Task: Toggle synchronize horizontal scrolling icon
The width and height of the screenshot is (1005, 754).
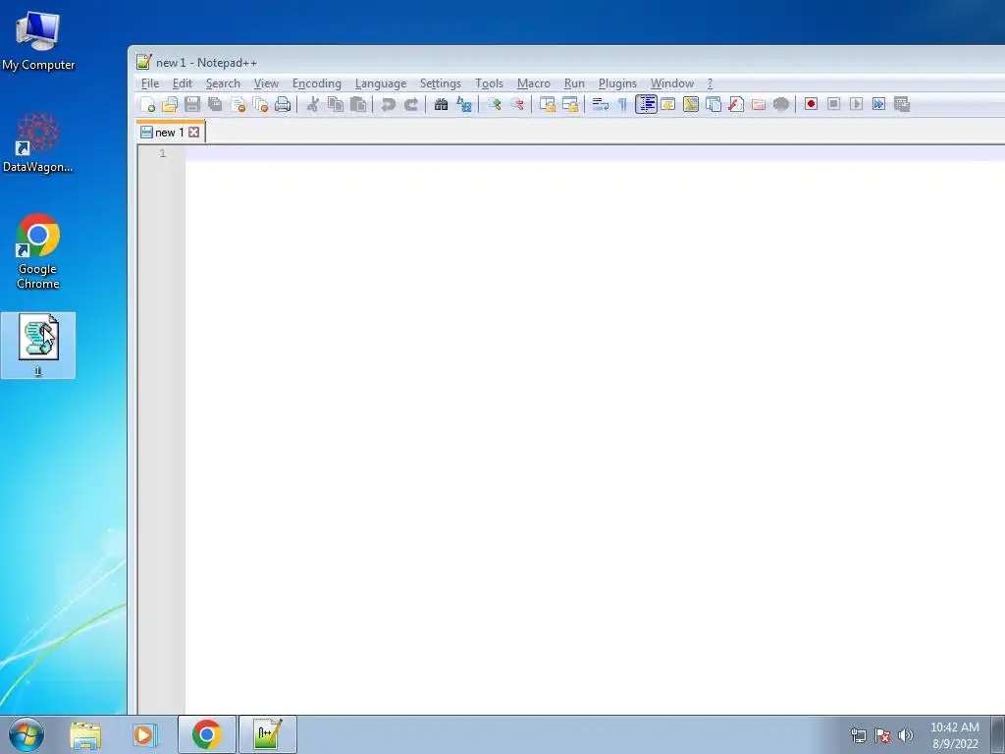Action: tap(570, 104)
